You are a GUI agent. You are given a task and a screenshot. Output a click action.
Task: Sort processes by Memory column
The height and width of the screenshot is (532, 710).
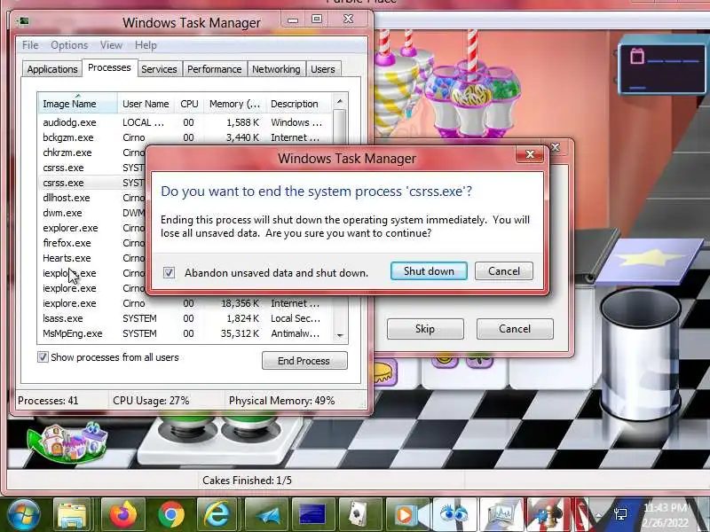pos(234,104)
